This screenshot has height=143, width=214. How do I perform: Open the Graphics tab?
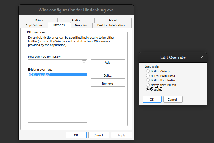[81, 25]
